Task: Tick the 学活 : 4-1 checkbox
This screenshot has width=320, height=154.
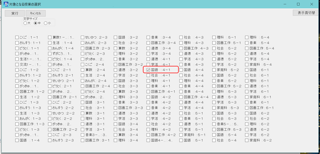Action: [x=148, y=65]
